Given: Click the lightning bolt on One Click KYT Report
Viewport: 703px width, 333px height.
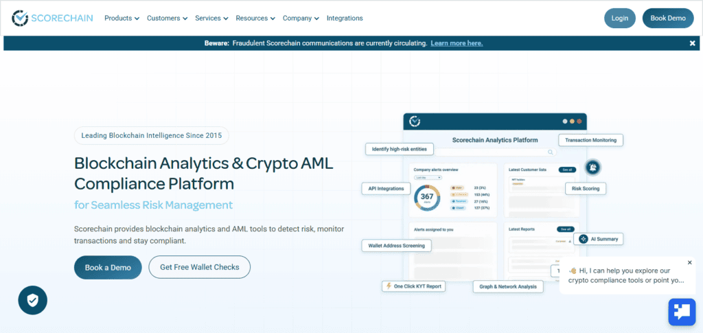Looking at the screenshot, I should click(389, 286).
